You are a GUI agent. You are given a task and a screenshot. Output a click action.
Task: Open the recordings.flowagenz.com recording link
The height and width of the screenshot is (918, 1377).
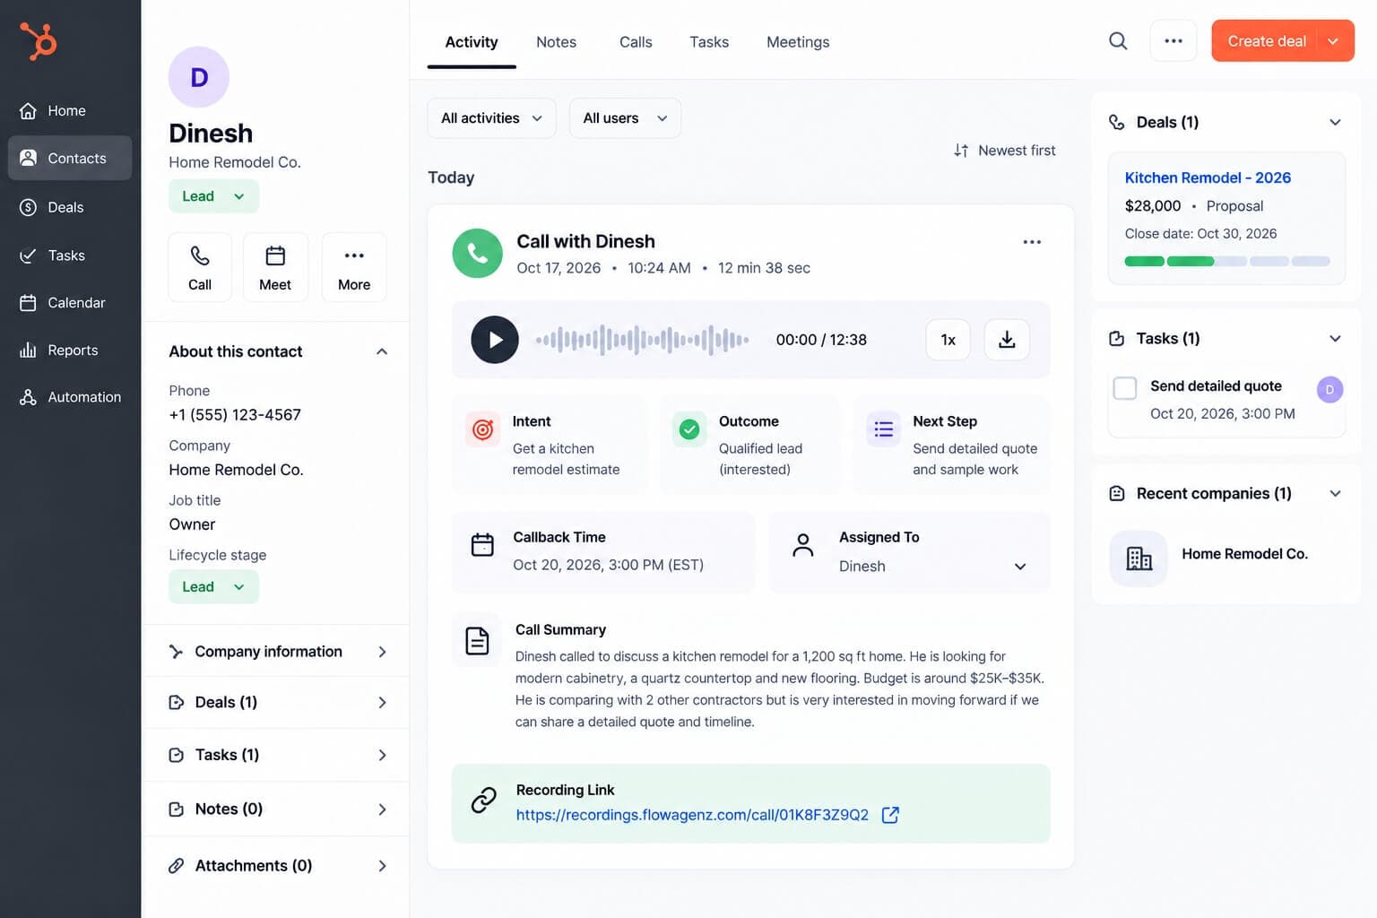(692, 815)
